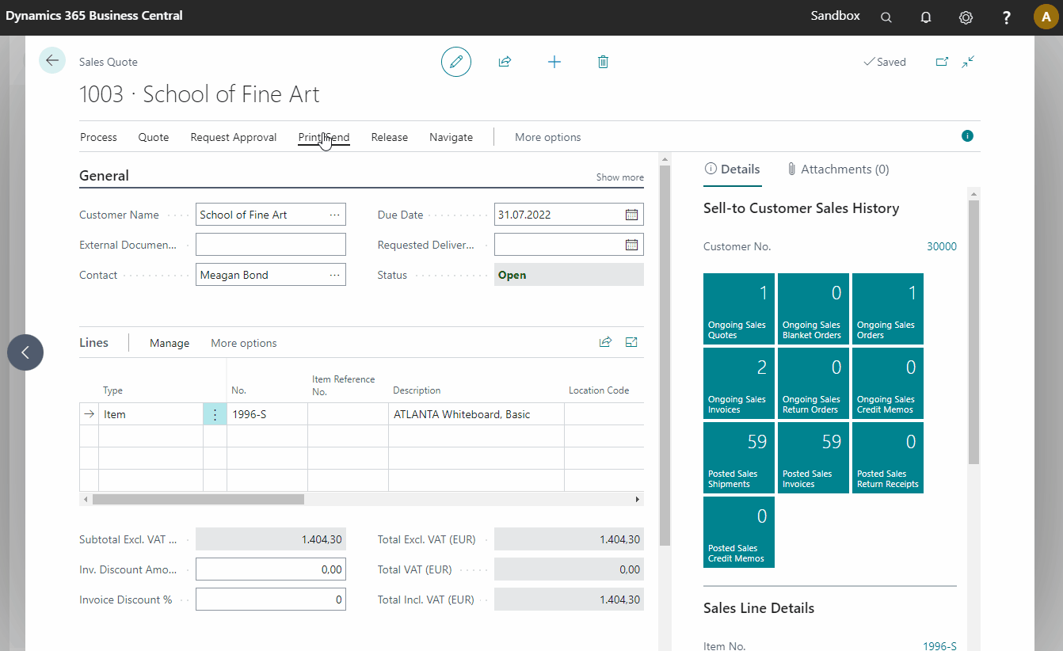Open page in new window icon

pos(942,62)
